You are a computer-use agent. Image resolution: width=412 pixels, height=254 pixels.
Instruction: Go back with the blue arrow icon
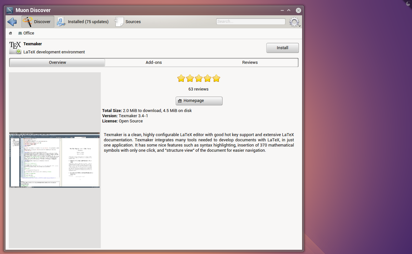tap(12, 22)
